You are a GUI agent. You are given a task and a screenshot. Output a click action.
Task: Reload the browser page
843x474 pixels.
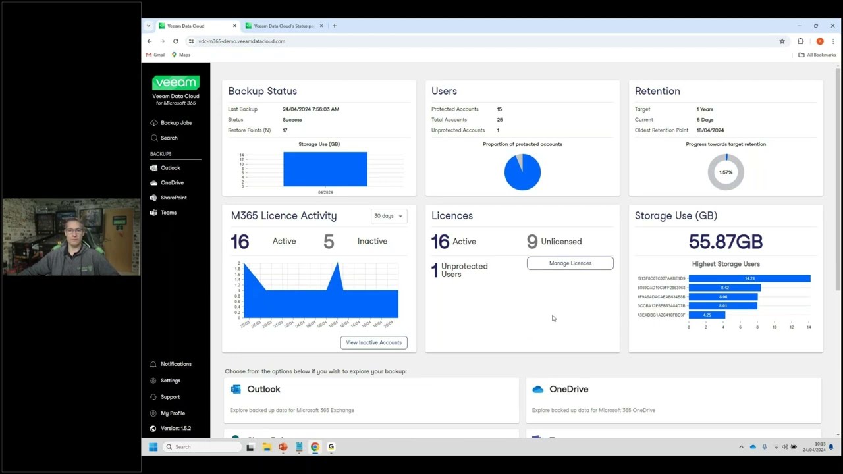click(x=175, y=41)
